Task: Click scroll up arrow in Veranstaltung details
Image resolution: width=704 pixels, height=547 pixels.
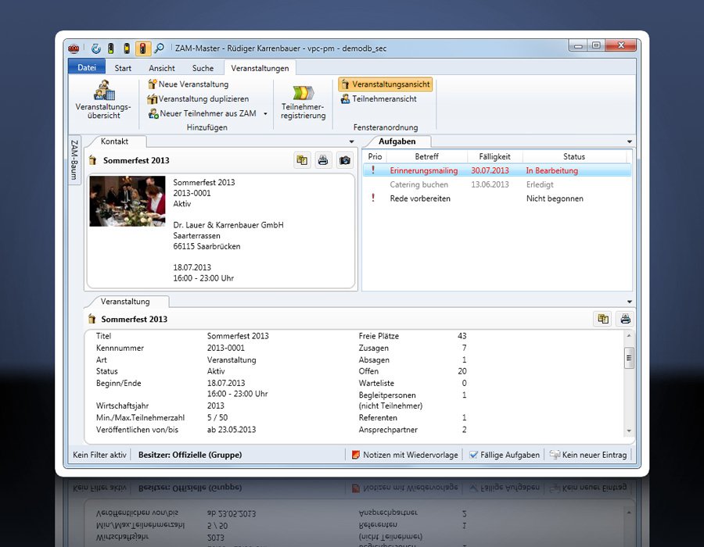Action: pyautogui.click(x=629, y=335)
